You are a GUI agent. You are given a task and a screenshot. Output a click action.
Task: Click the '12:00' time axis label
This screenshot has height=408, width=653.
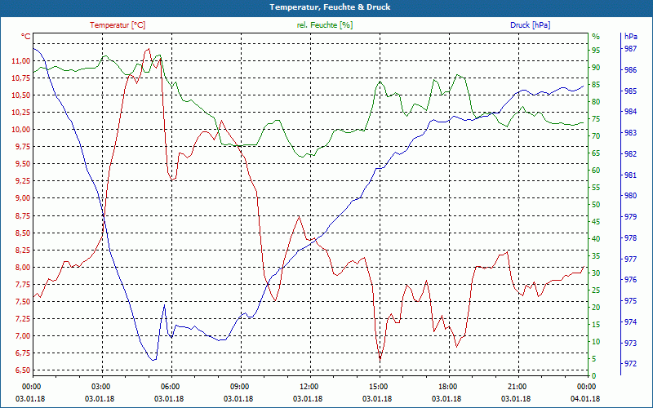310,386
